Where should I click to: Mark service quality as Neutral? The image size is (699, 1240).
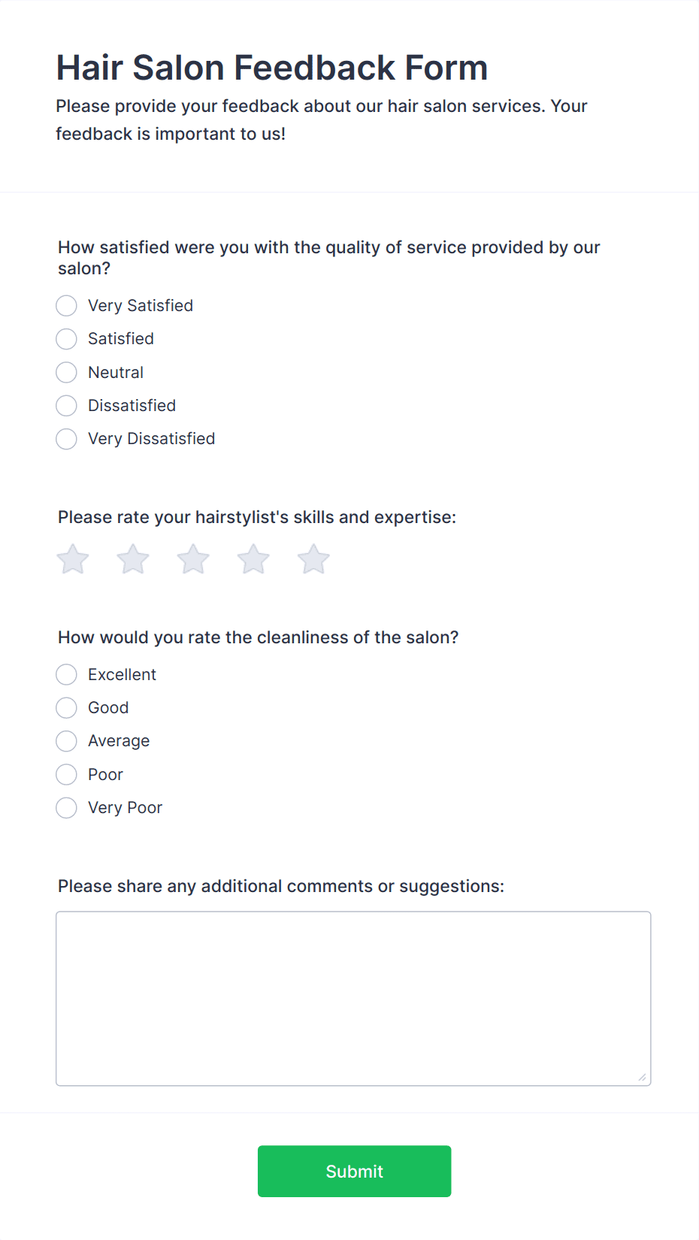click(66, 373)
